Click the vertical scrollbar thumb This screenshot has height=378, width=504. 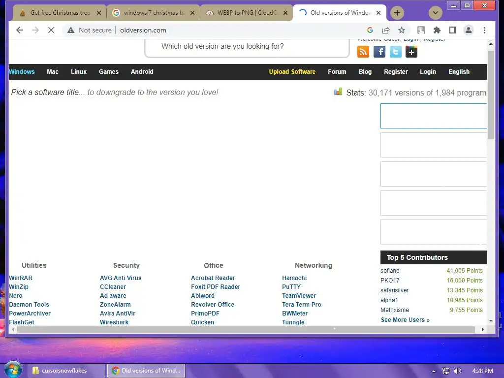click(x=491, y=95)
